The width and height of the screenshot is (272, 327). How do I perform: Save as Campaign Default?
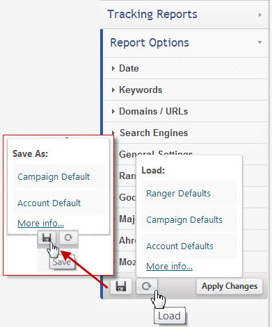54,177
